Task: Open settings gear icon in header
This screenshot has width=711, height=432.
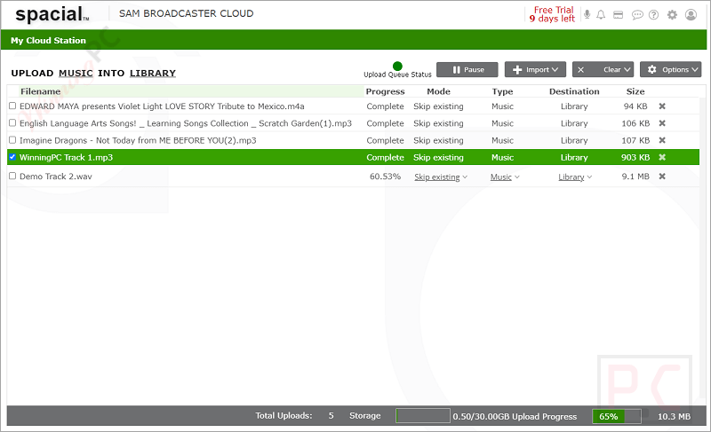Action: [x=672, y=15]
